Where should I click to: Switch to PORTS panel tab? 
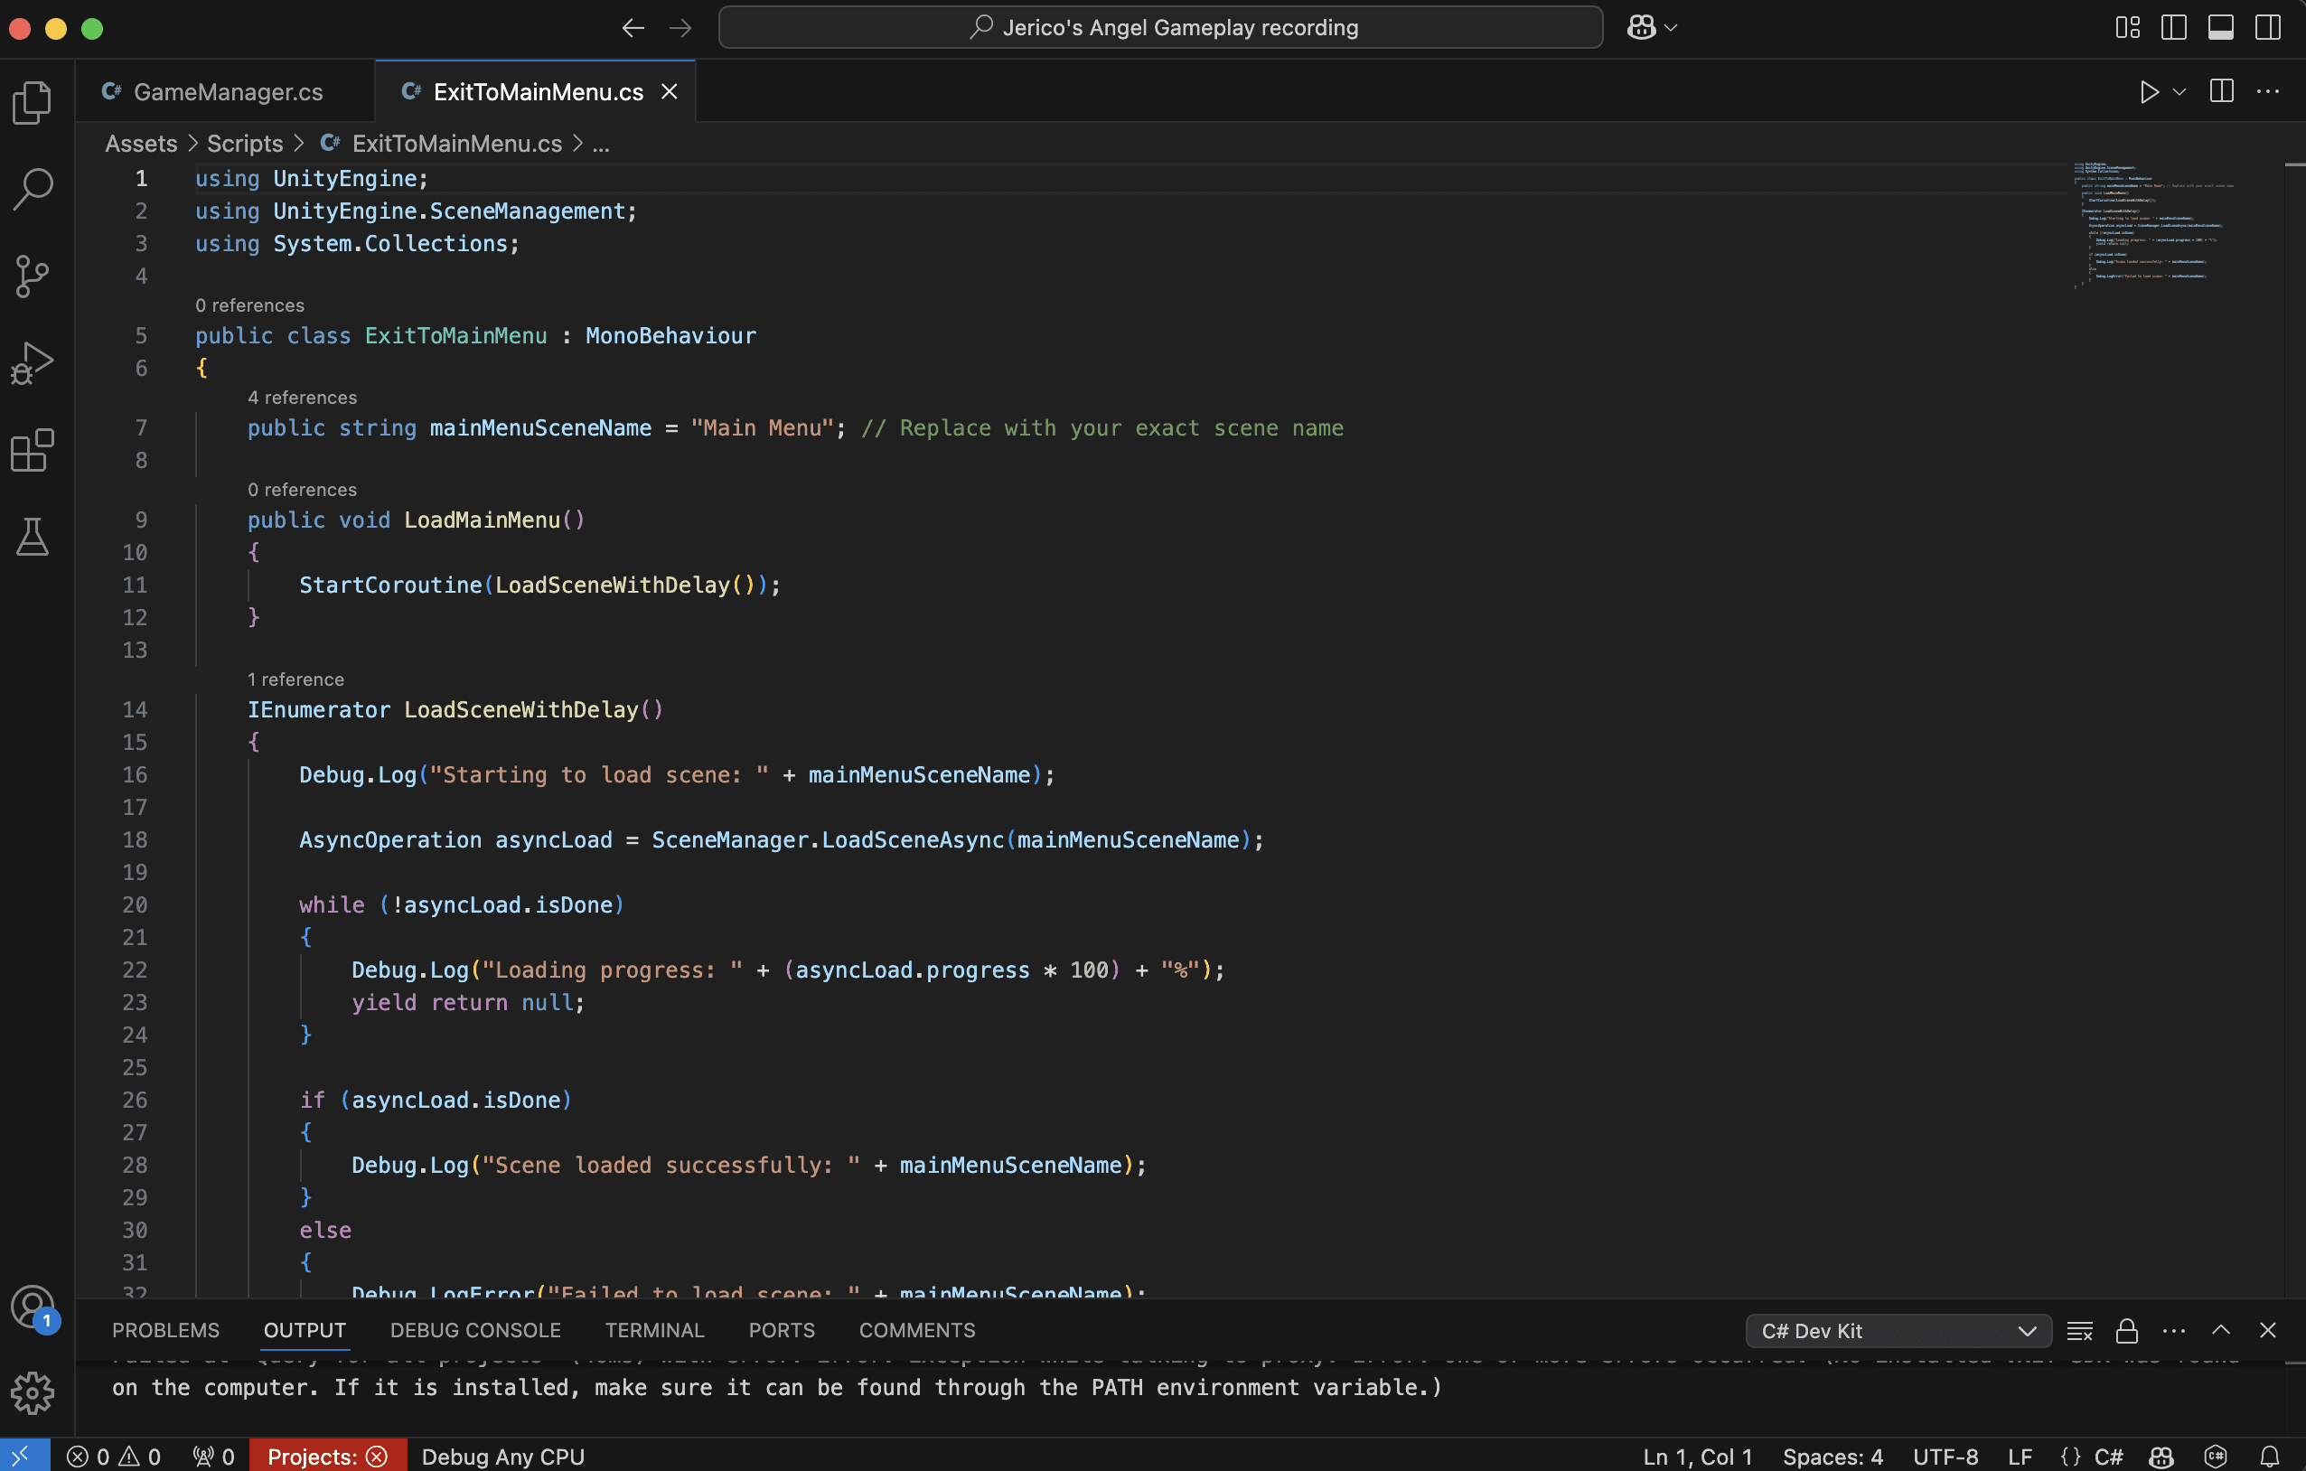(x=782, y=1330)
